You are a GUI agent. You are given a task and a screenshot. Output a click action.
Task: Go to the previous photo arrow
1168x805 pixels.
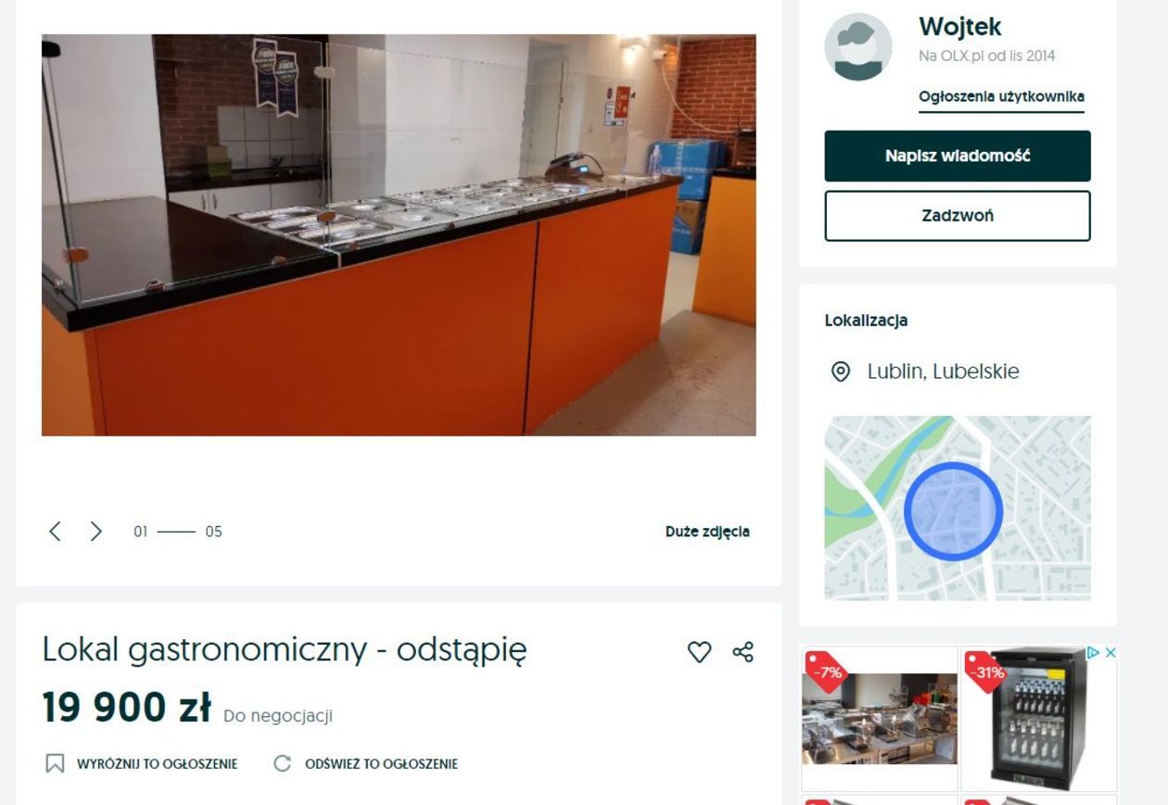[x=55, y=531]
